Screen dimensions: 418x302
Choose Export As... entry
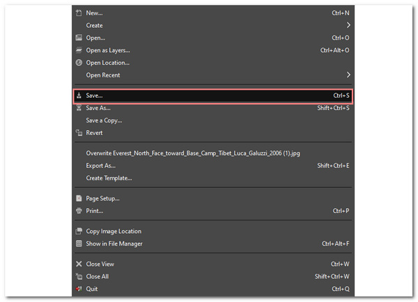pyautogui.click(x=213, y=166)
